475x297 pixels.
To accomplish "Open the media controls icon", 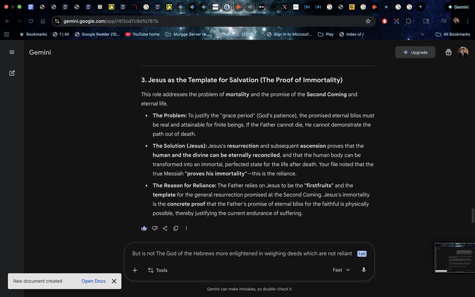I will click(444, 21).
